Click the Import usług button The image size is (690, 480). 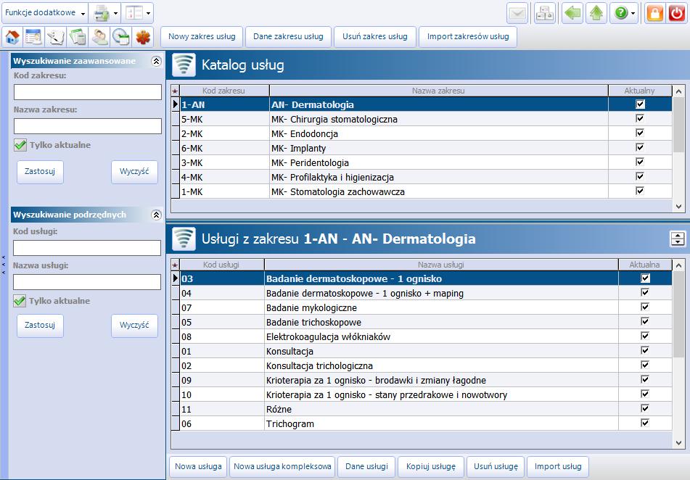558,466
